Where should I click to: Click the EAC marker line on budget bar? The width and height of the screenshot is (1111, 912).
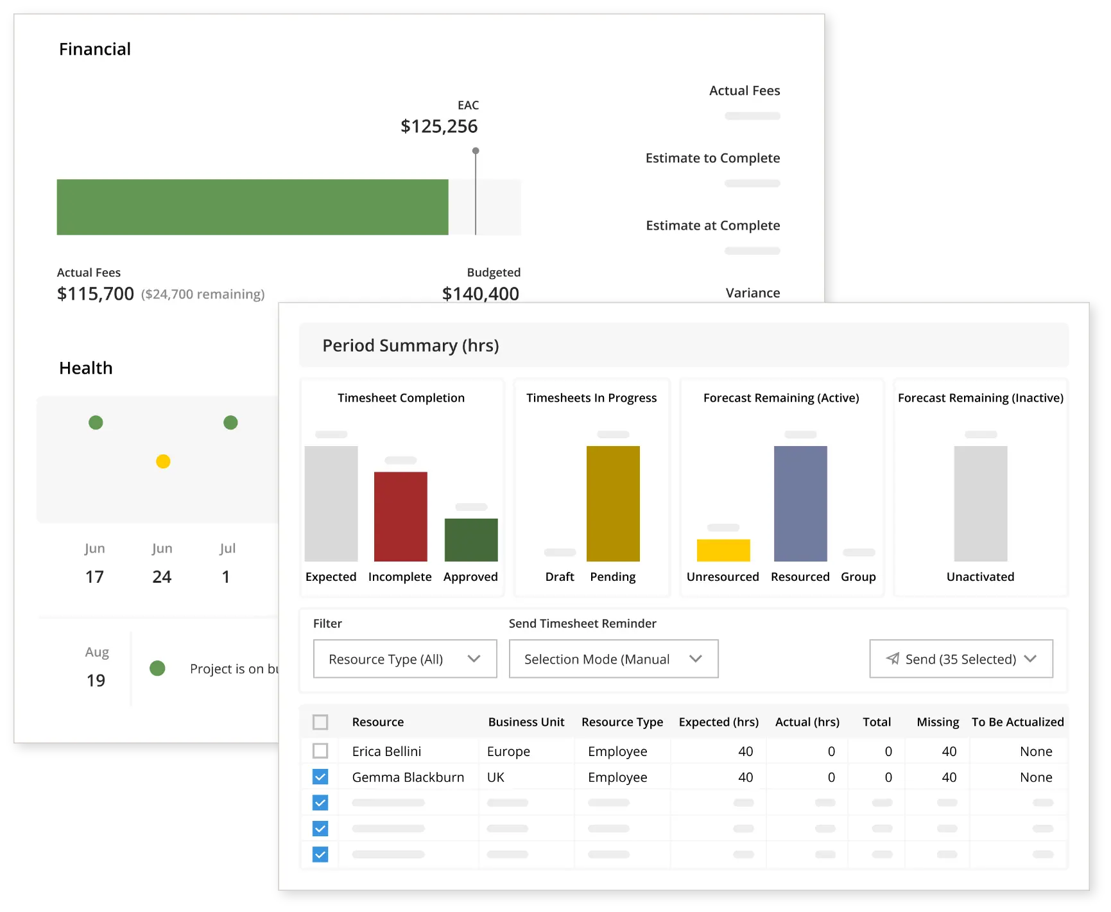click(476, 193)
